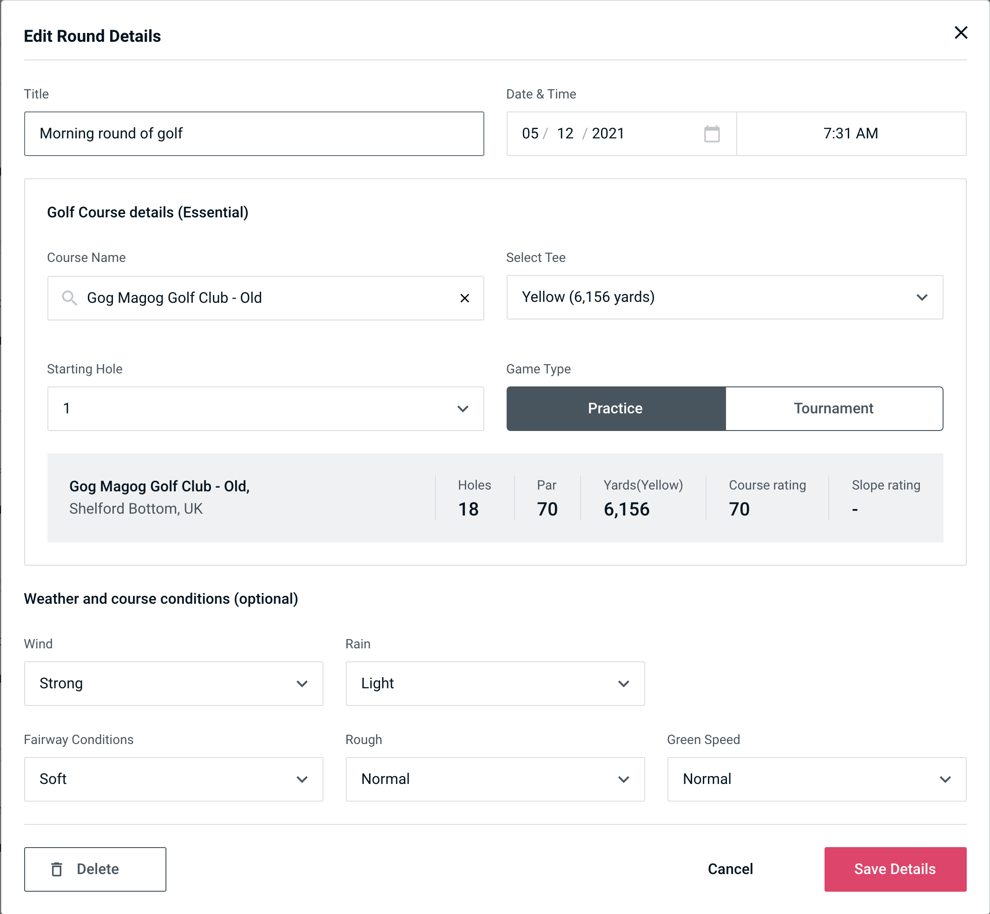990x914 pixels.
Task: Click the dropdown arrow for Green Speed
Action: point(946,779)
